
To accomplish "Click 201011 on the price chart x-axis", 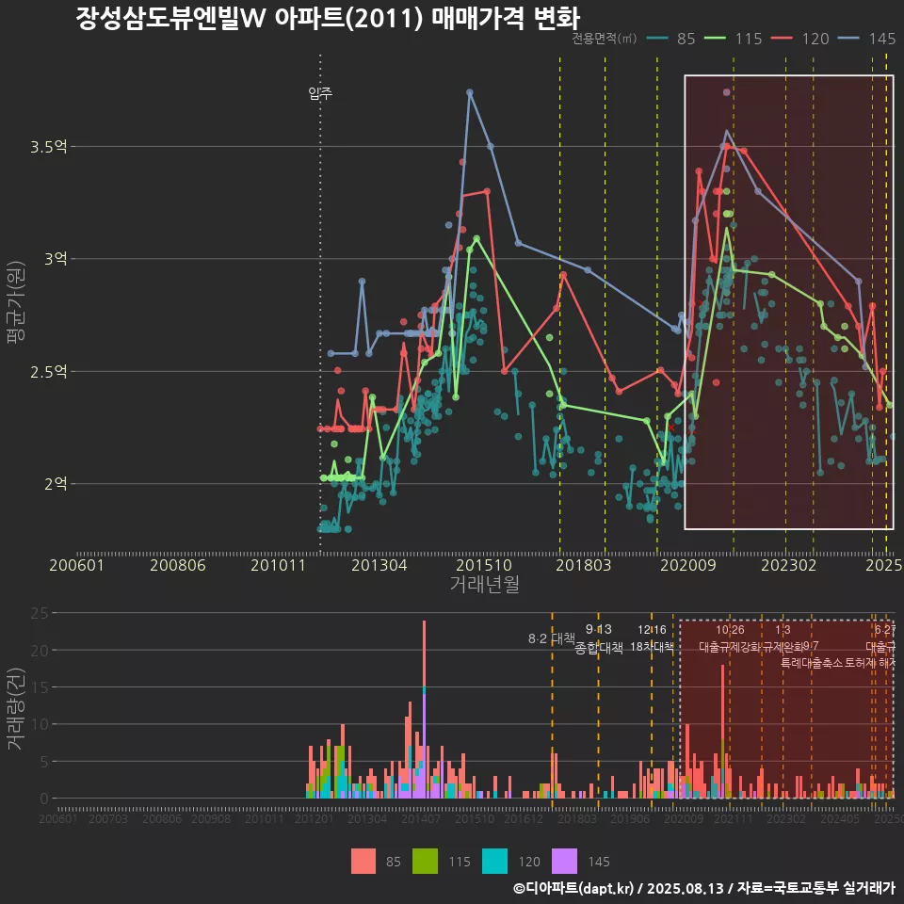I will point(278,565).
